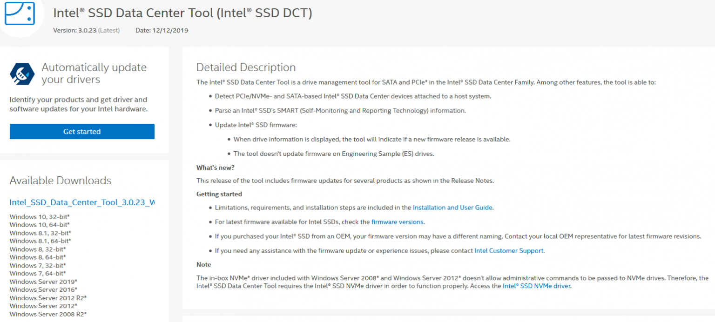The width and height of the screenshot is (715, 322).
Task: Click the automatic driver update shield icon
Action: (x=21, y=74)
